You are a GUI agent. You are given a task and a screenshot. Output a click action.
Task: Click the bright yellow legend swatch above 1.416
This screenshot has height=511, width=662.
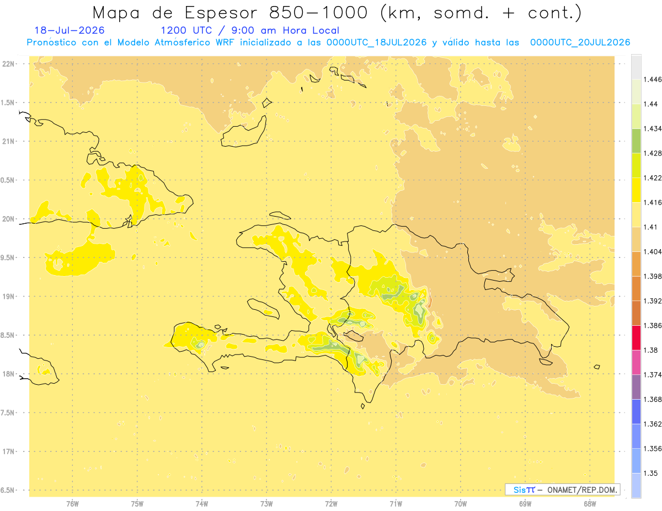click(636, 190)
